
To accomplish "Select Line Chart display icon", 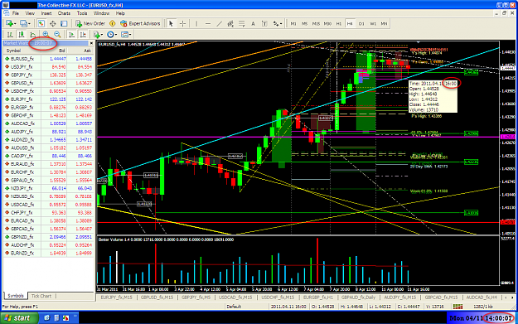I will (x=32, y=34).
